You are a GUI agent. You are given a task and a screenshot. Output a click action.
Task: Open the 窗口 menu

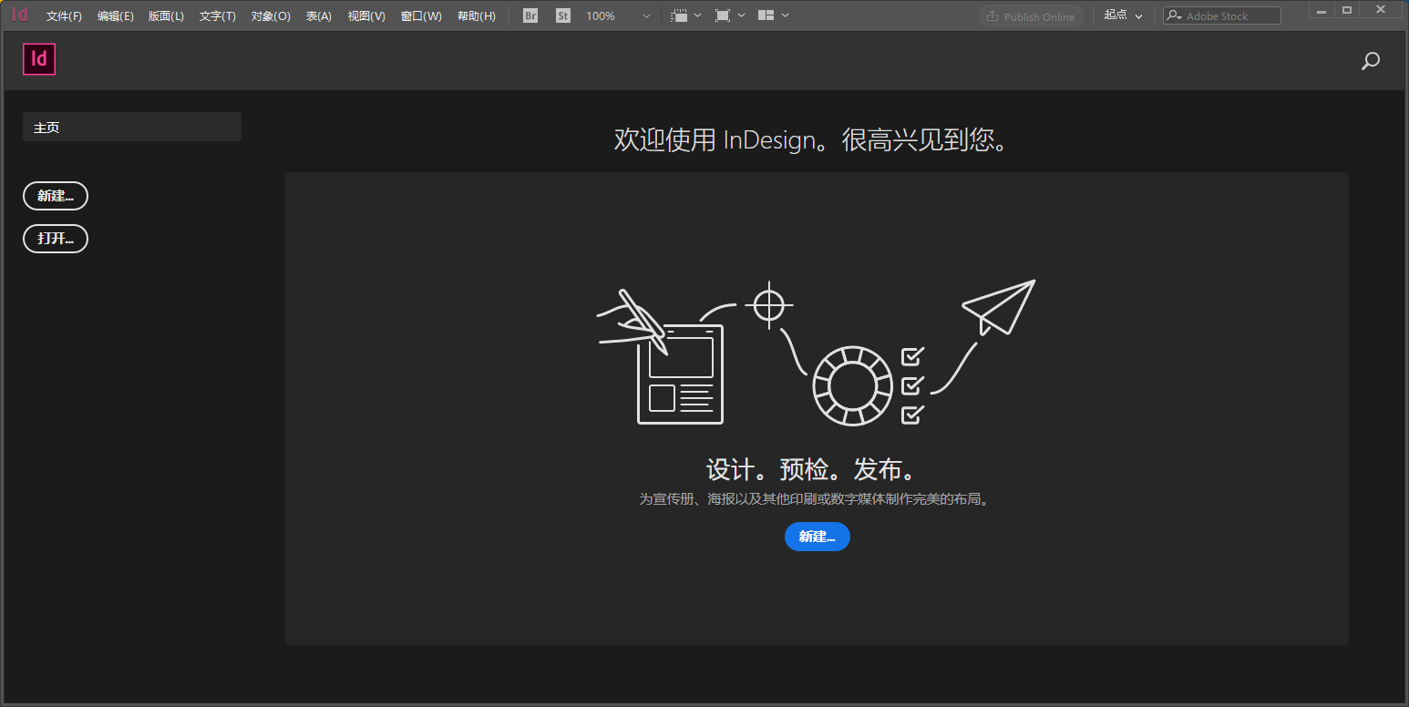[x=420, y=15]
